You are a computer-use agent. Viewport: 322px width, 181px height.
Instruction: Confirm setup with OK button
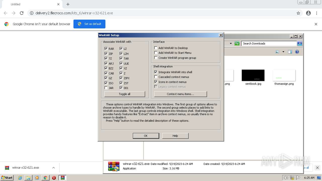[x=146, y=136]
